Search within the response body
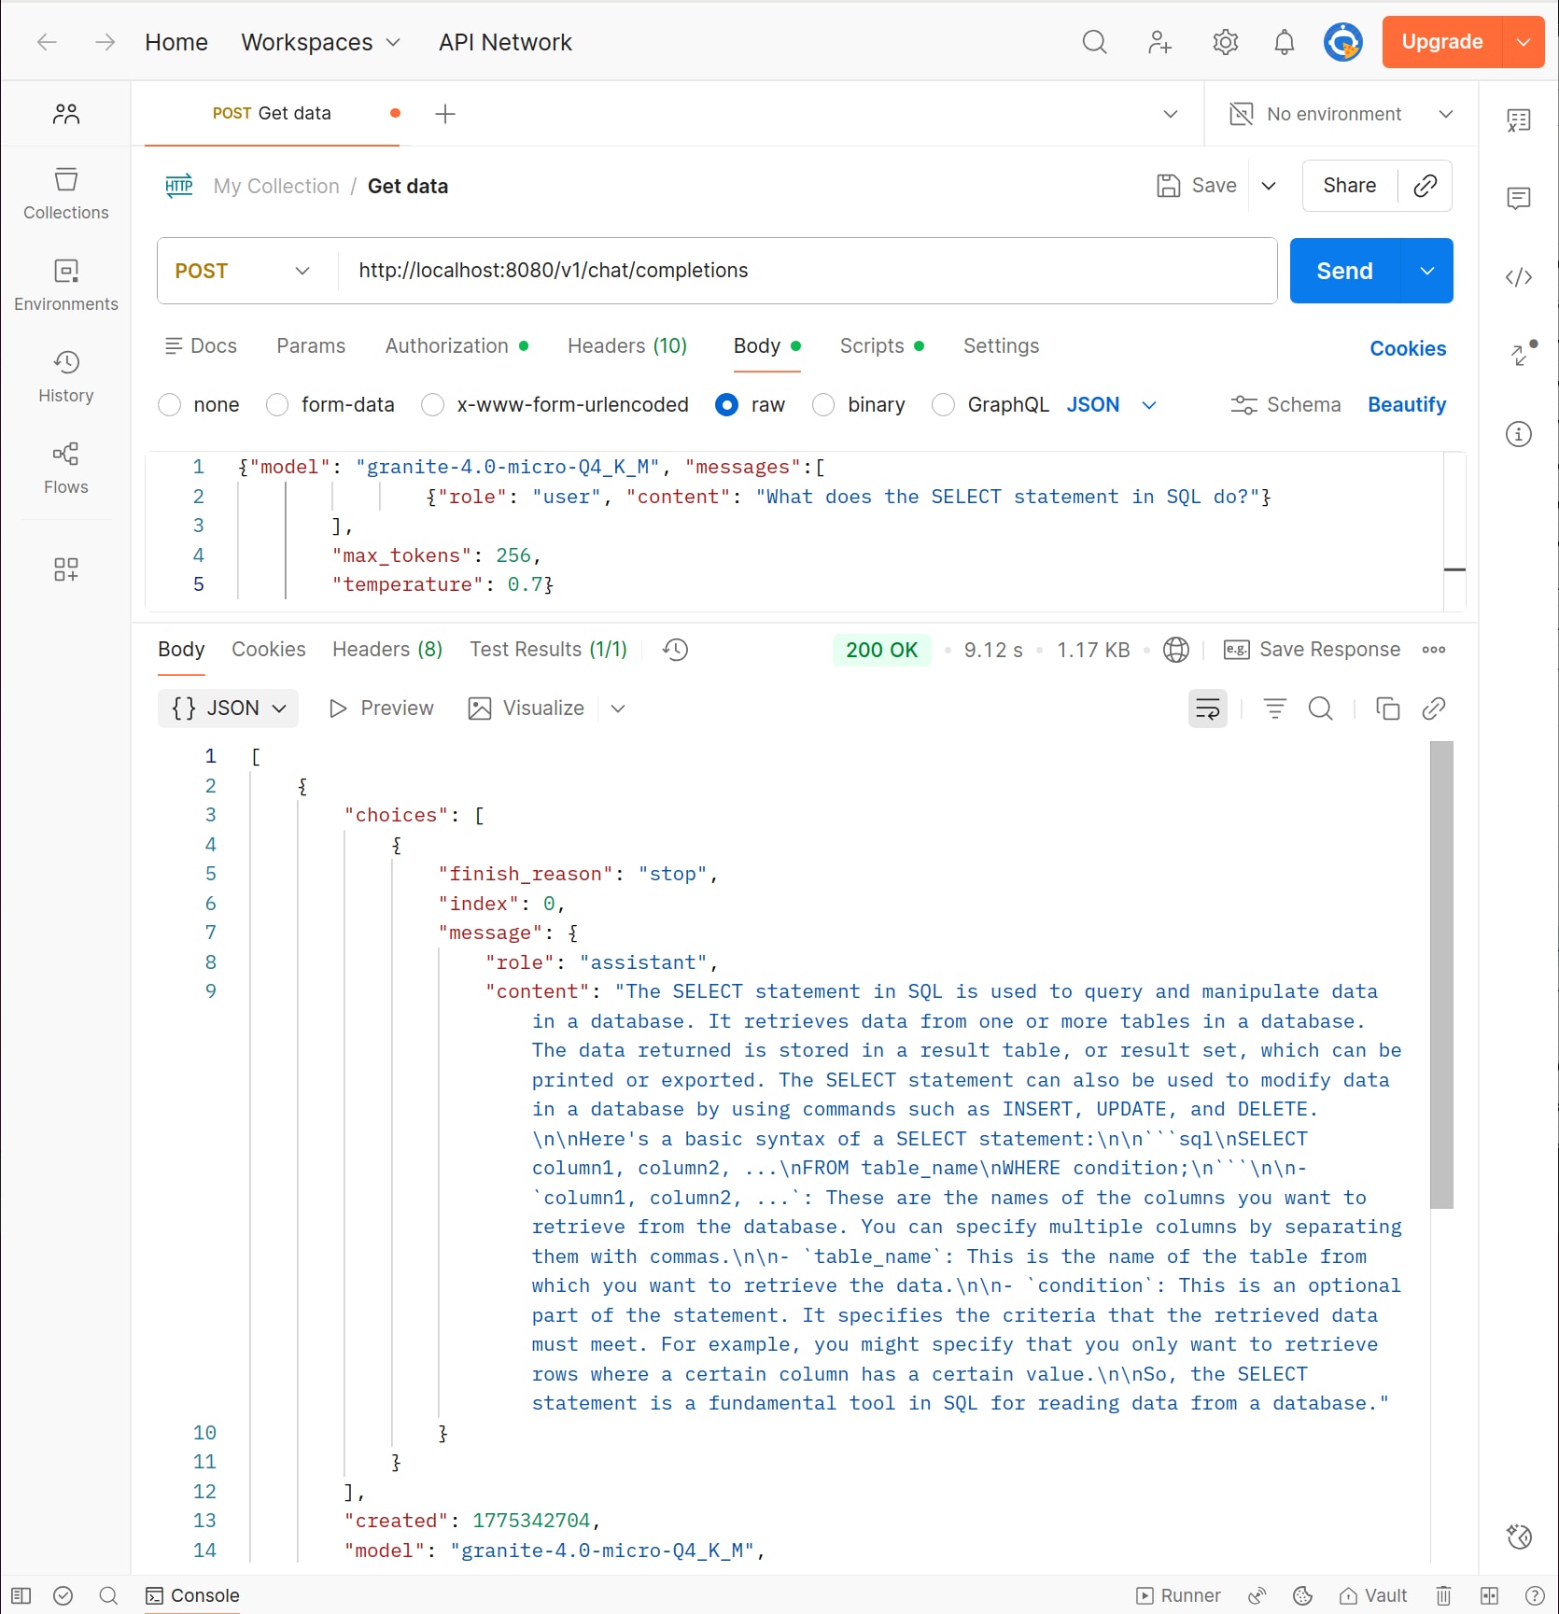The image size is (1559, 1614). pyautogui.click(x=1320, y=709)
